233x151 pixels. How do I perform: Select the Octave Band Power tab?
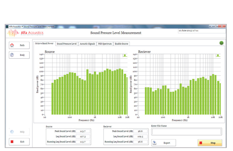click(x=44, y=43)
